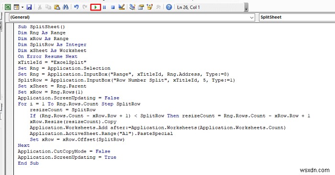
Task: Click the code window margin indicator bar
Action: point(10,99)
